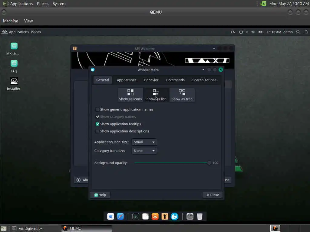
Task: Launch the Installer desktop icon
Action: pos(14,84)
